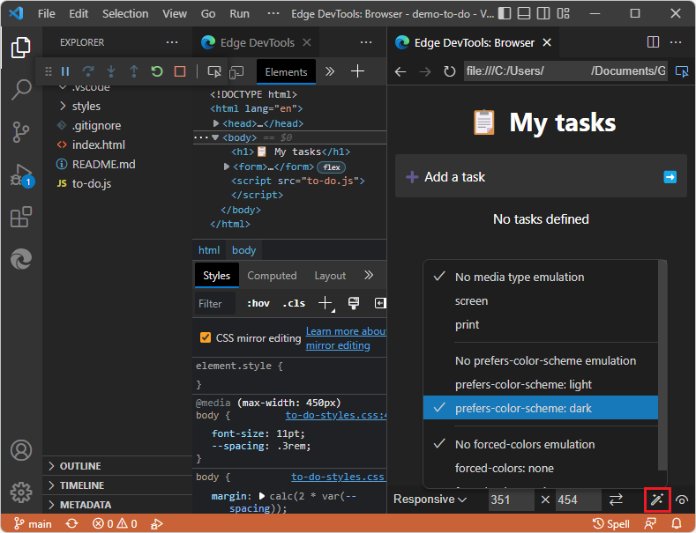Open the Responsive device dropdown

[x=430, y=500]
